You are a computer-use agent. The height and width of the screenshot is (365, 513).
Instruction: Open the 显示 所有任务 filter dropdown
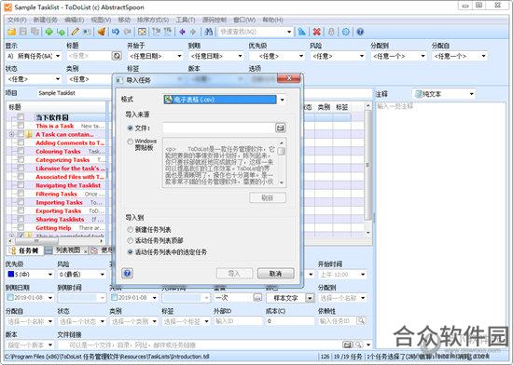[x=58, y=56]
